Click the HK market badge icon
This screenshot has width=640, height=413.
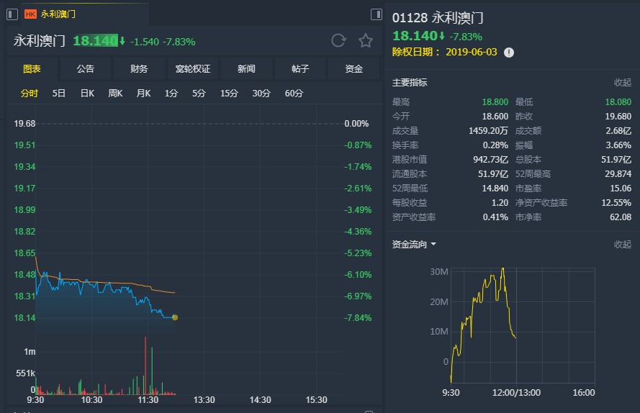[x=31, y=14]
